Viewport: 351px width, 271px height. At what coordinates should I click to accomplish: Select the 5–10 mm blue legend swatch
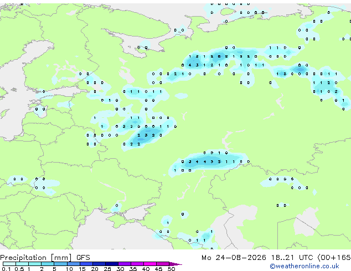coord(60,264)
